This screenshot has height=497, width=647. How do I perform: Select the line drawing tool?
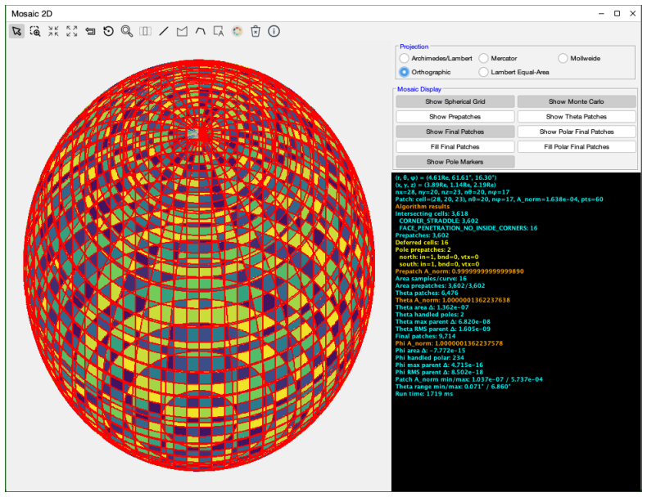point(164,31)
